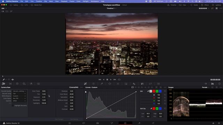Open the Motion Effects palette icon
The width and height of the screenshot is (223, 125).
pyautogui.click(x=38, y=84)
